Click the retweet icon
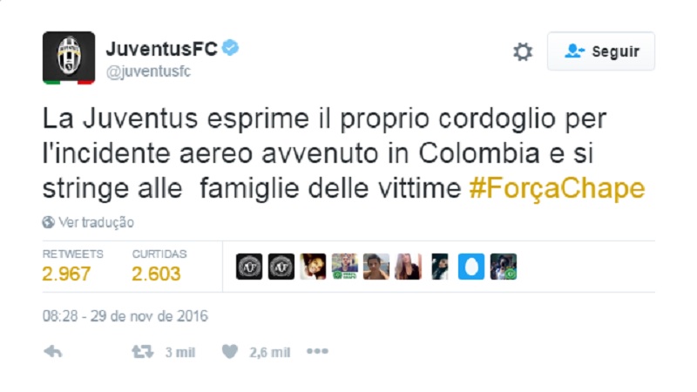This screenshot has width=697, height=392. coord(143,352)
